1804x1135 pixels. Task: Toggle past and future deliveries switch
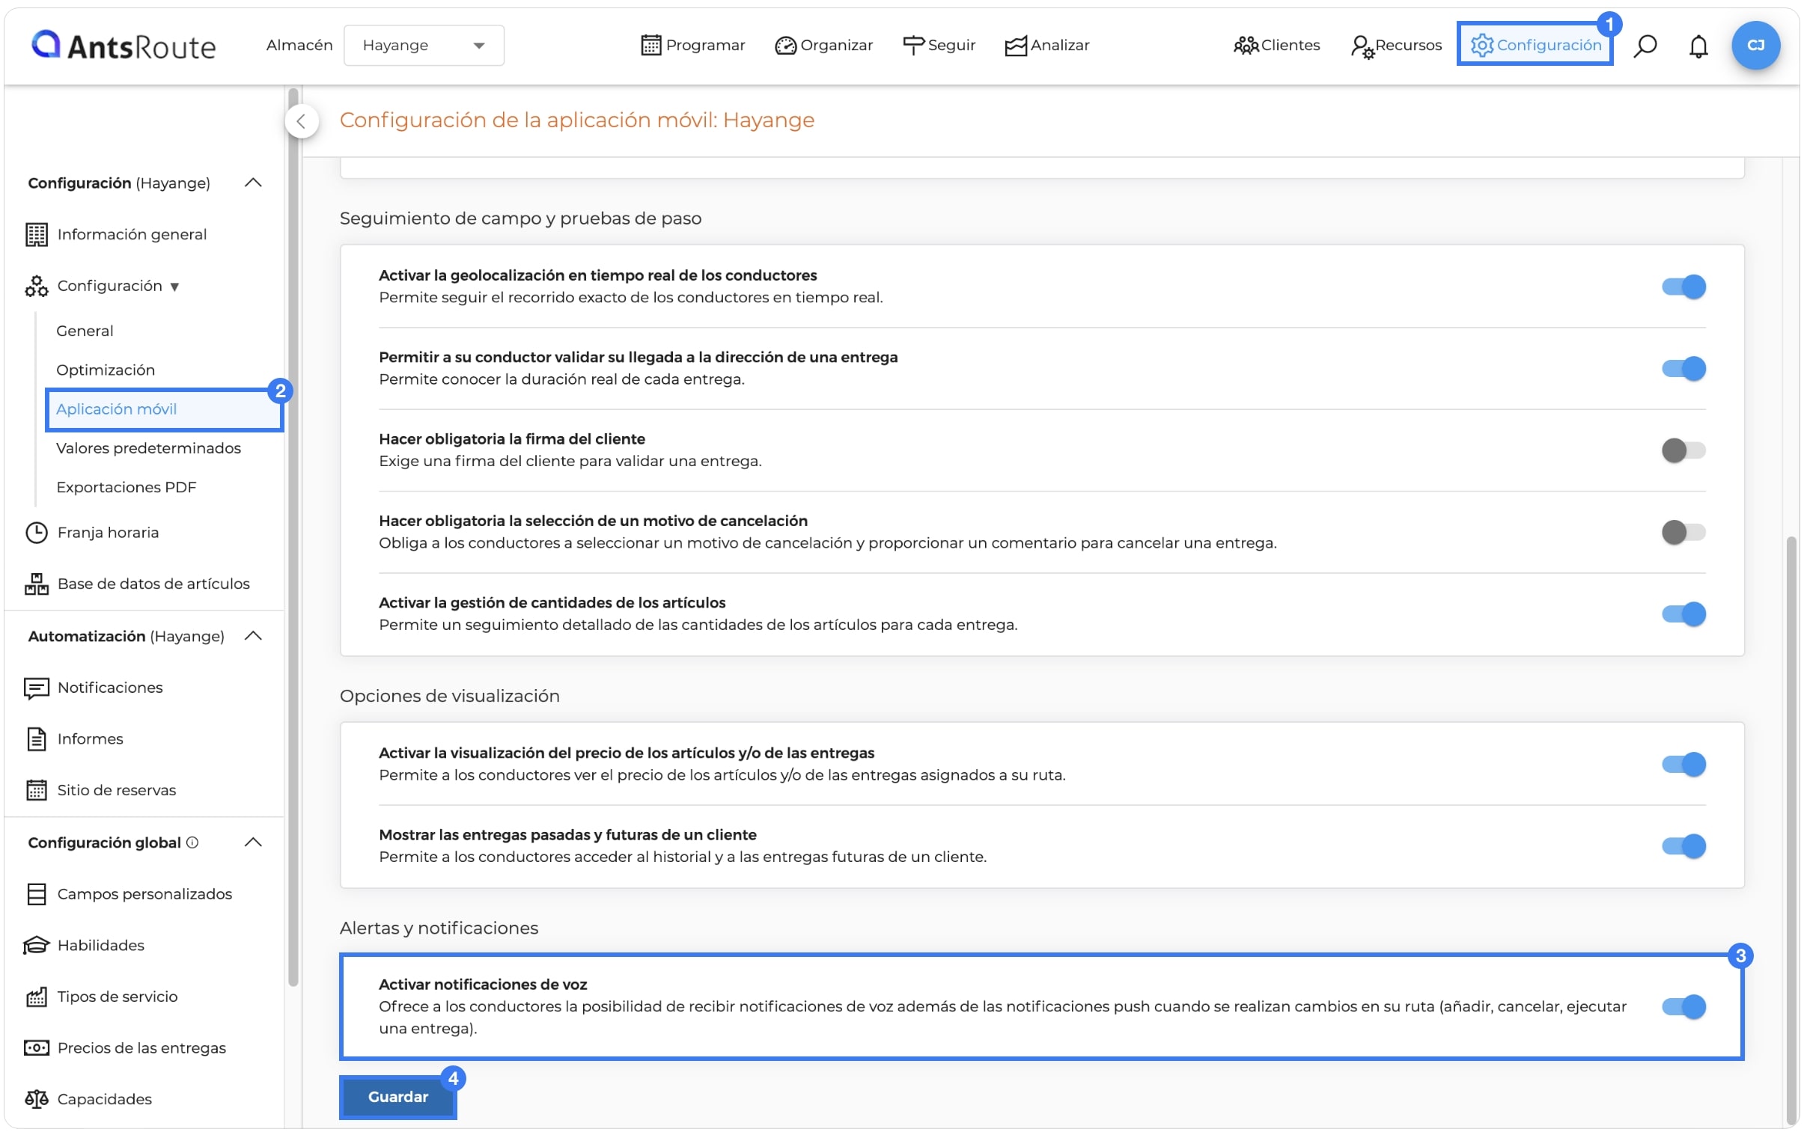pyautogui.click(x=1683, y=846)
